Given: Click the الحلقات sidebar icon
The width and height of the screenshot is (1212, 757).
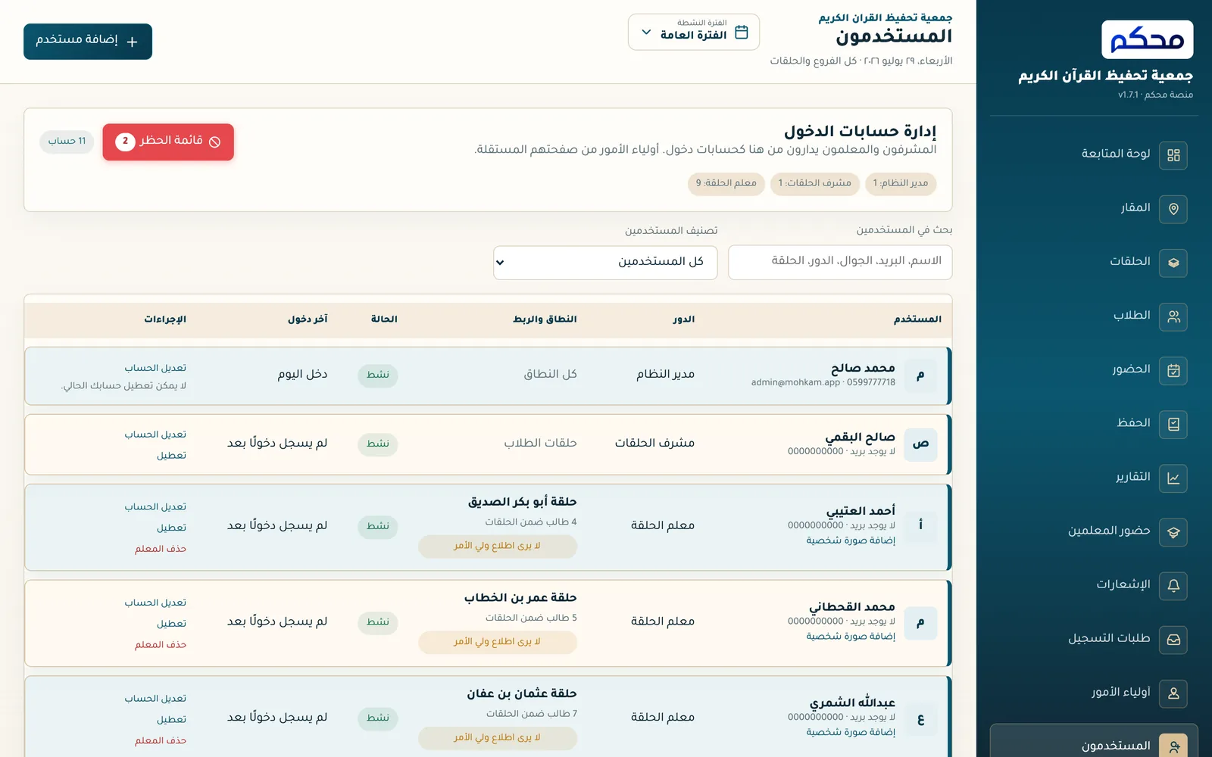Looking at the screenshot, I should pyautogui.click(x=1173, y=263).
